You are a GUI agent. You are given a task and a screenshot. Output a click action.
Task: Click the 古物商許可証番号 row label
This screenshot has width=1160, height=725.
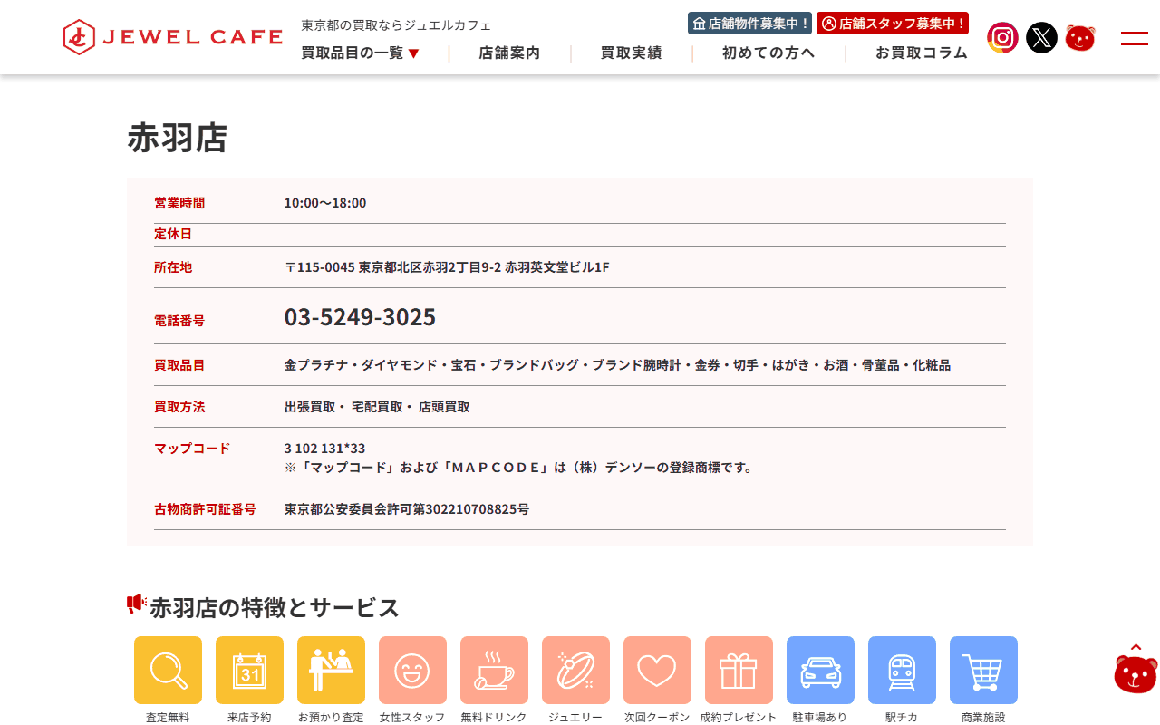coord(205,509)
